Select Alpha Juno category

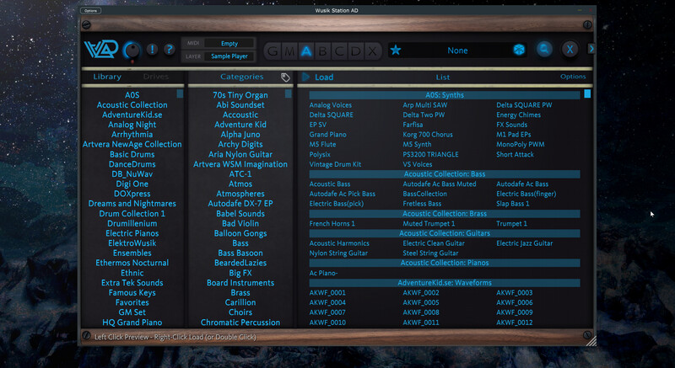[x=240, y=135]
